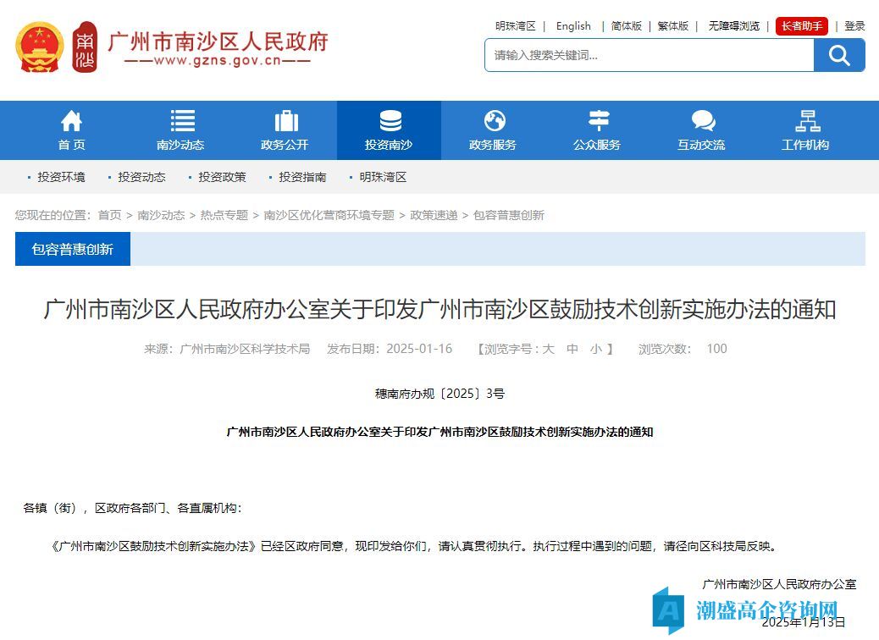Enable 长者助手 mode
Screen dimensions: 879x640
801,26
